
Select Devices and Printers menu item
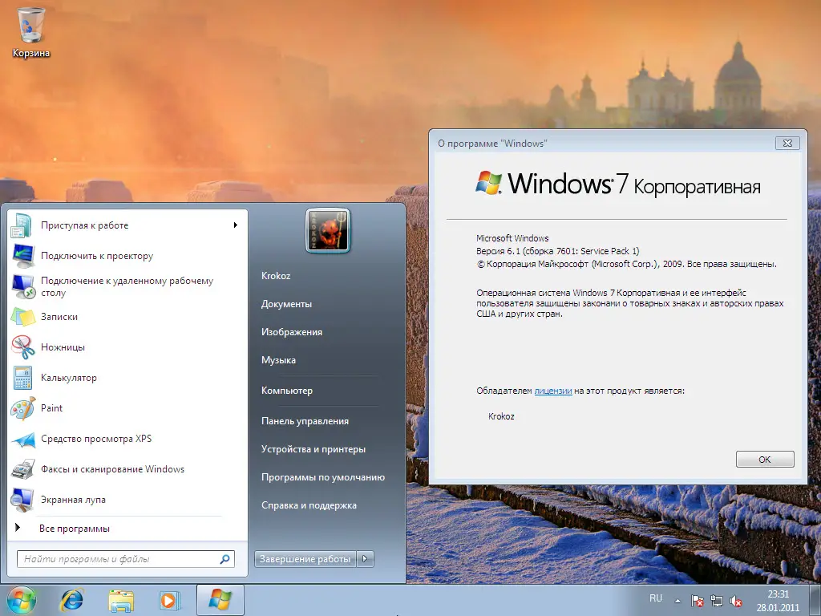(x=313, y=449)
